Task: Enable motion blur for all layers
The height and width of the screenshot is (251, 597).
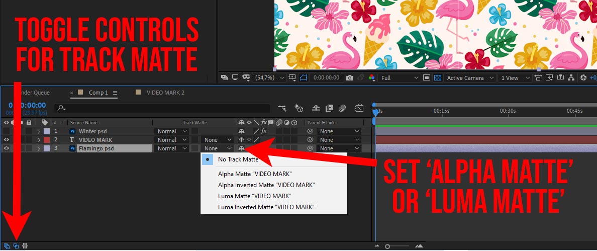Action: 342,109
